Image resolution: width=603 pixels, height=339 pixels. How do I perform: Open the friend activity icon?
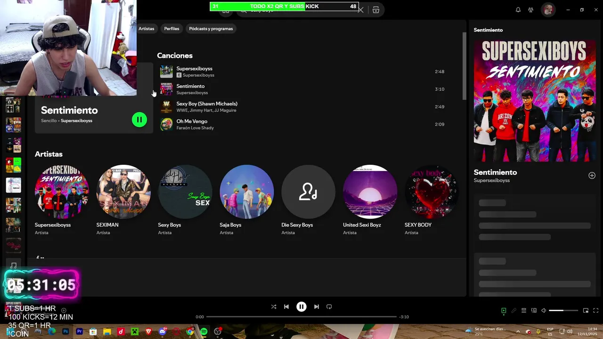pyautogui.click(x=531, y=10)
